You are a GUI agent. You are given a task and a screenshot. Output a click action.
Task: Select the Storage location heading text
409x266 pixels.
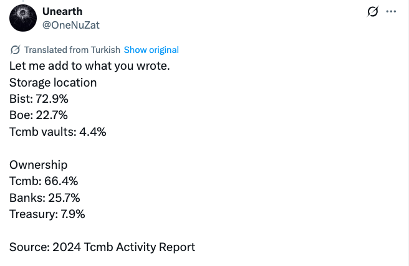53,82
